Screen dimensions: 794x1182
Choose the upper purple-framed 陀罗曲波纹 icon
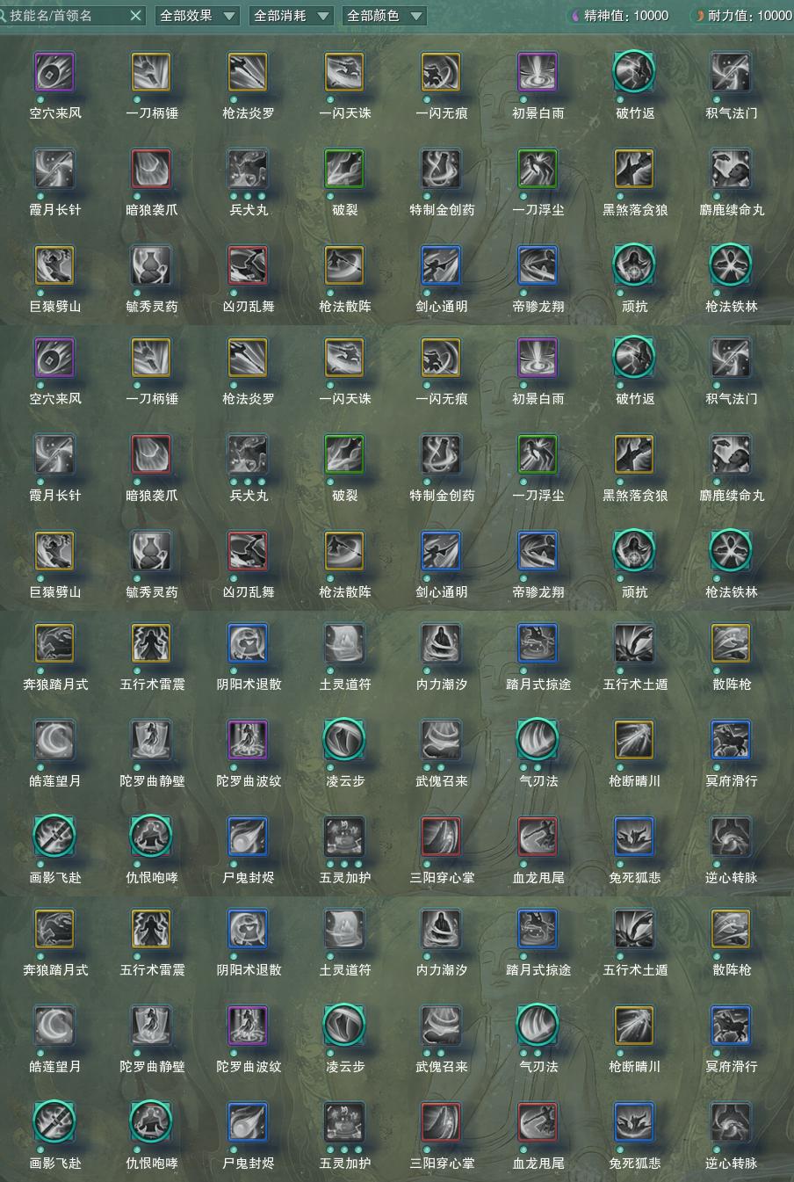[248, 740]
